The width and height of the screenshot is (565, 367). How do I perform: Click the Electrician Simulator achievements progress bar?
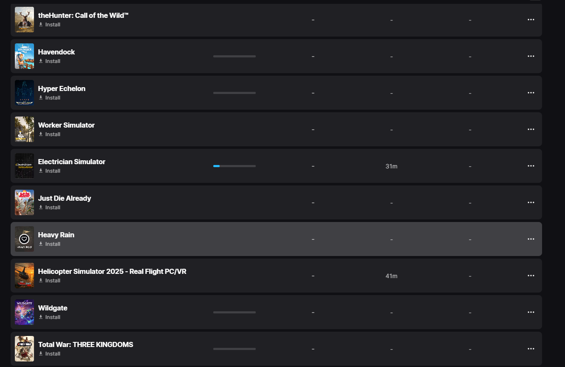pyautogui.click(x=234, y=166)
